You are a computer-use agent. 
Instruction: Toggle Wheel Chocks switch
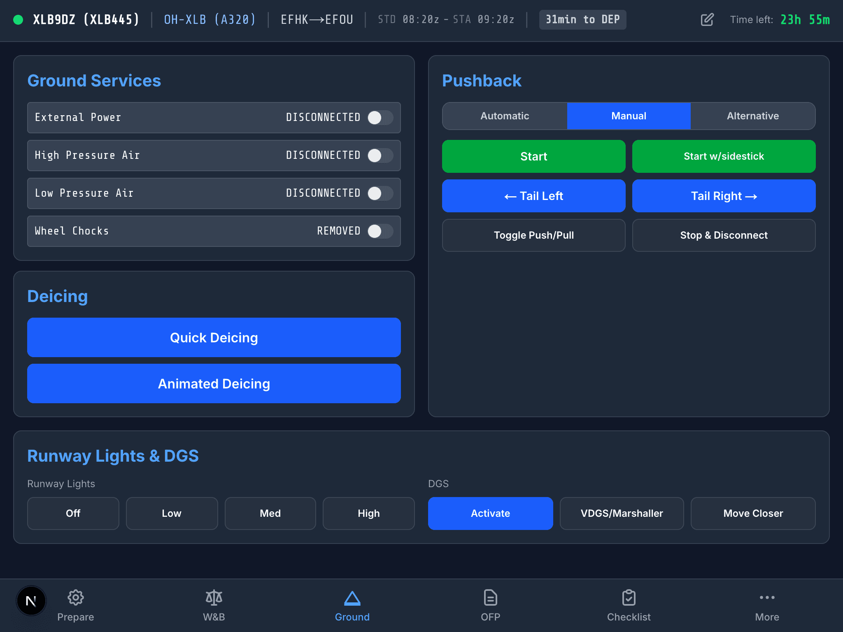click(380, 231)
